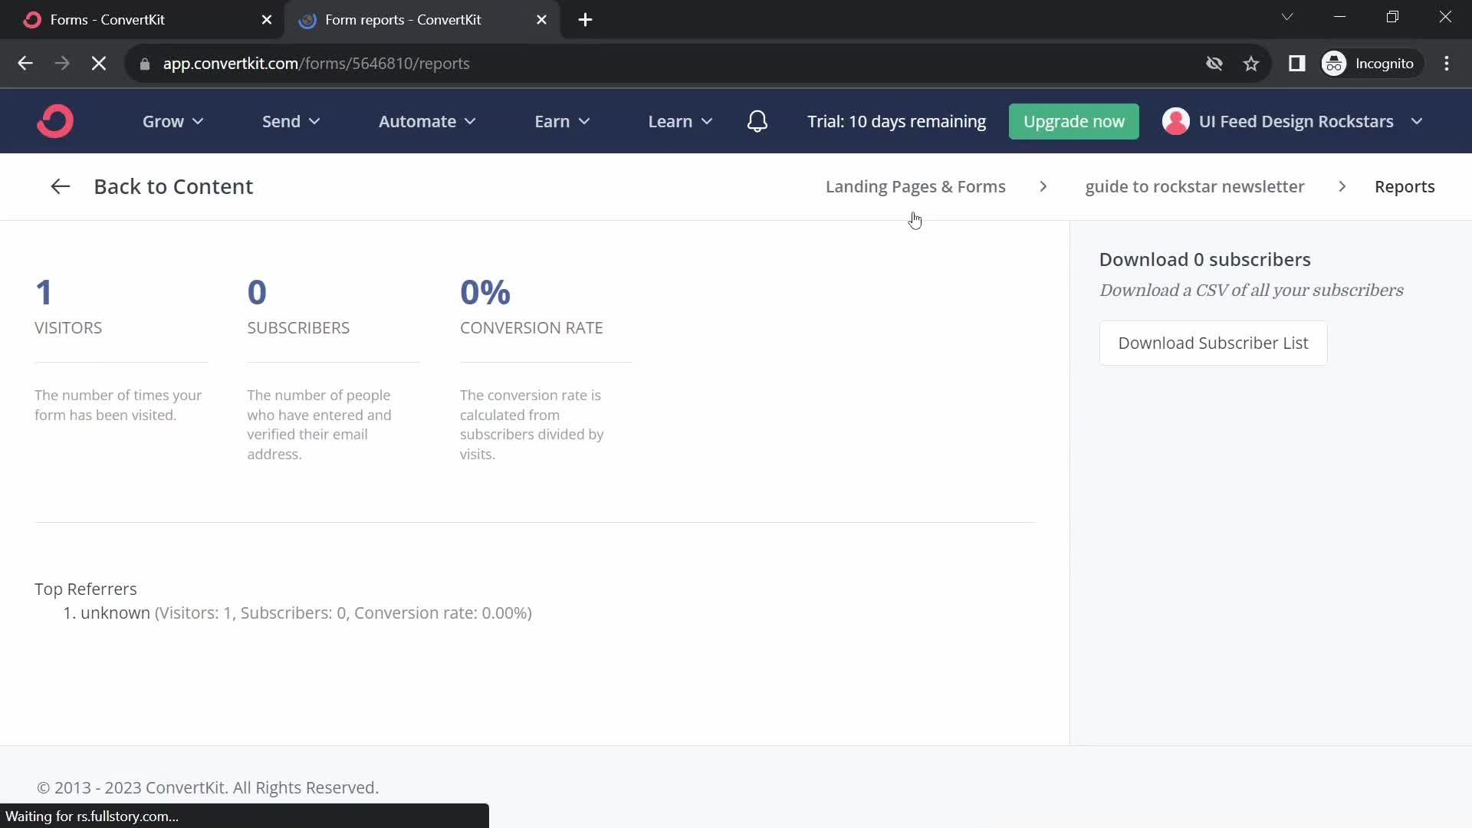Open the browser side panel icon
The width and height of the screenshot is (1472, 828).
pos(1296,64)
